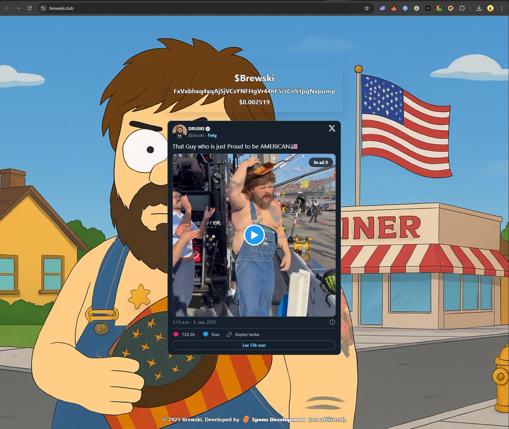Open the MetaMask fox extension
The height and width of the screenshot is (429, 509).
pyautogui.click(x=394, y=8)
